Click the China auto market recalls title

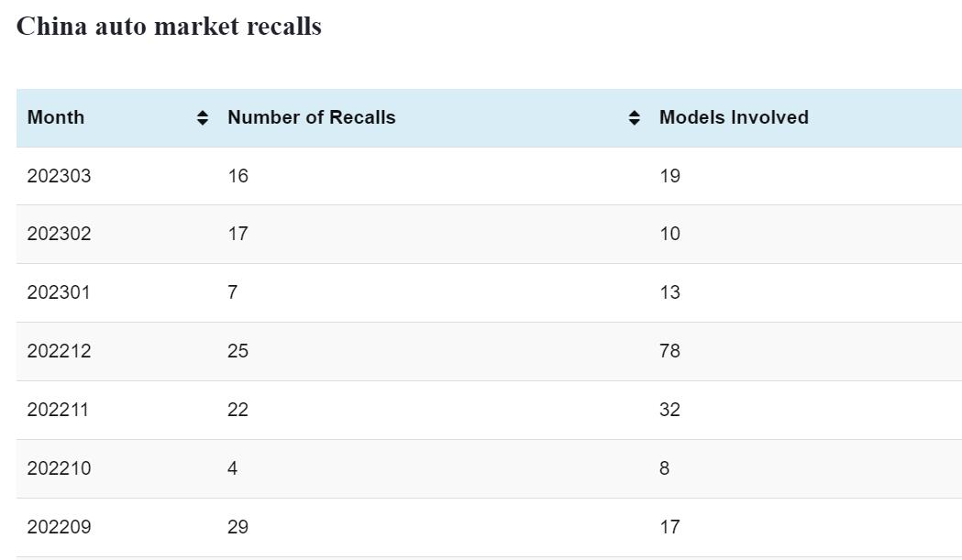(169, 27)
